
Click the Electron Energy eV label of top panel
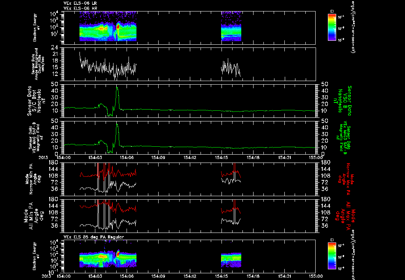(x=35, y=28)
